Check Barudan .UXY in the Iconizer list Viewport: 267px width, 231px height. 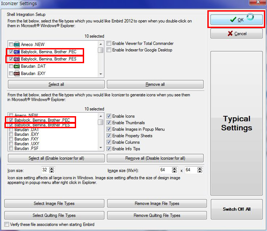pyautogui.click(x=11, y=144)
